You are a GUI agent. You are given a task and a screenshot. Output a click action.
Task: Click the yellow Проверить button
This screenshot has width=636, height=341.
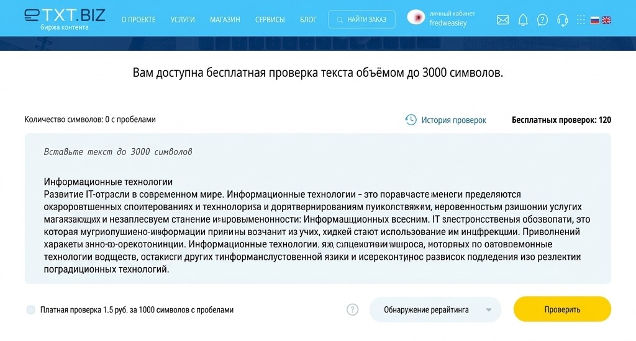[x=562, y=309]
